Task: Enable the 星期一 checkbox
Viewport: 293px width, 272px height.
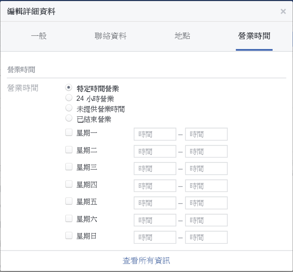Action: pos(69,132)
